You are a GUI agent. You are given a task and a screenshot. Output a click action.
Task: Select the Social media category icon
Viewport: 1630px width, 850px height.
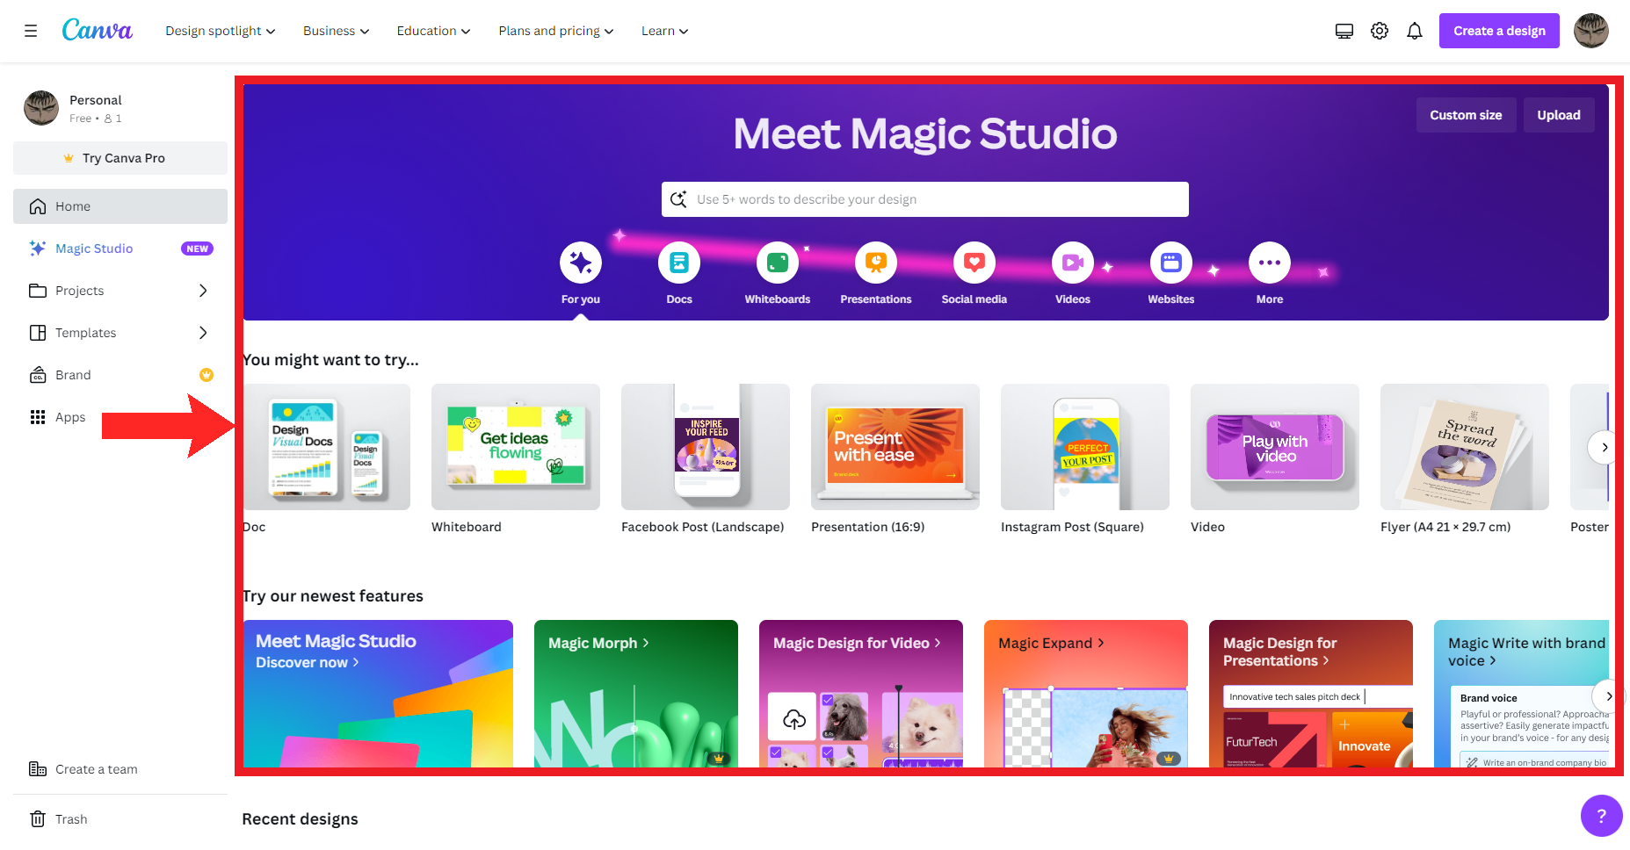[x=974, y=262]
